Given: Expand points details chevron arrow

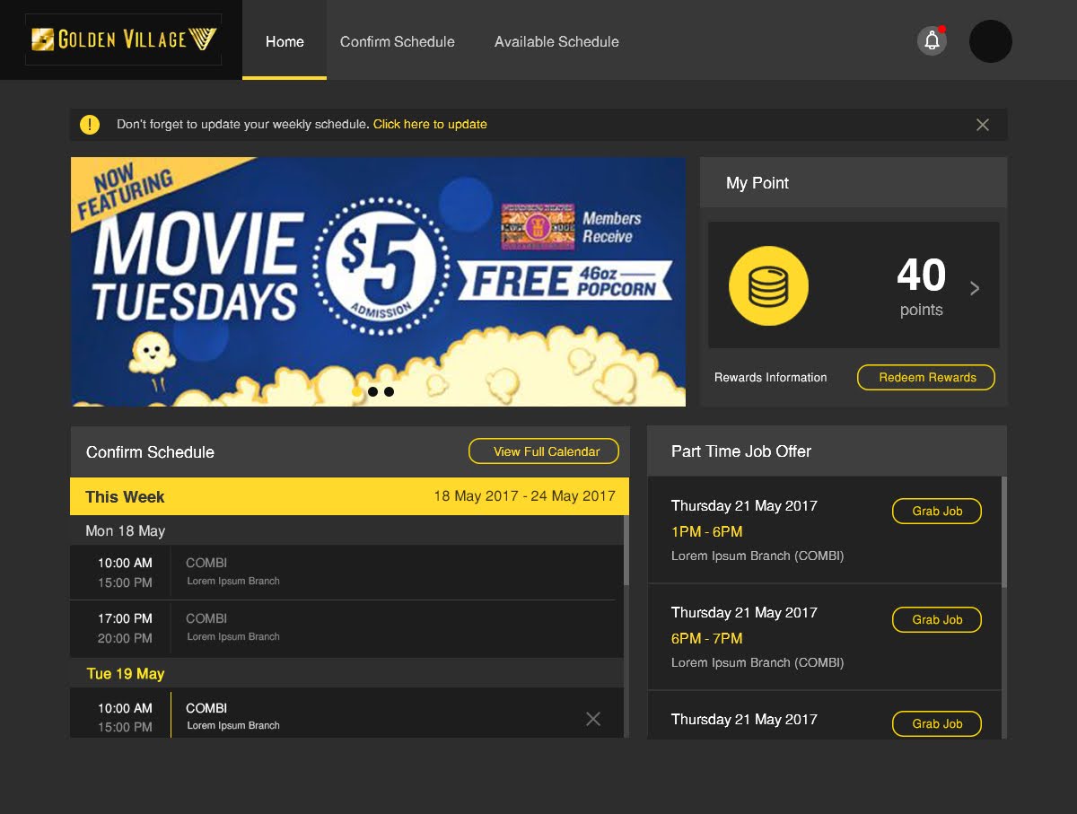Looking at the screenshot, I should coord(975,288).
